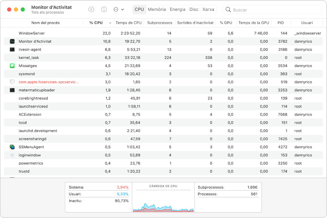Switch to the Memòria tab
The height and width of the screenshot is (218, 327).
[157, 9]
